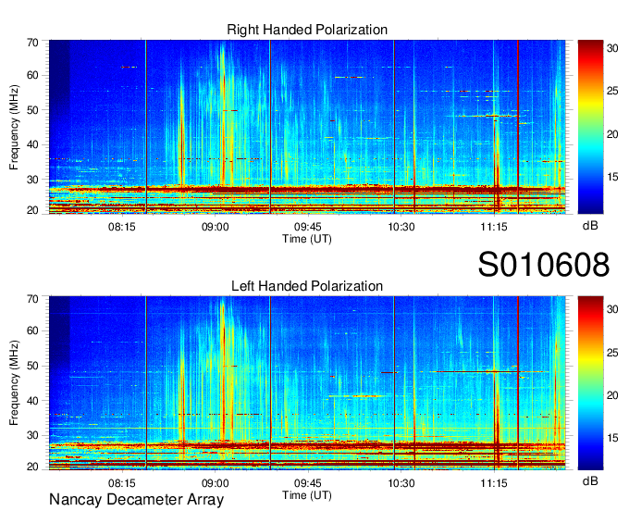This screenshot has height=511, width=629.
Task: Click the 30 label on the top colorbar
Action: point(612,48)
